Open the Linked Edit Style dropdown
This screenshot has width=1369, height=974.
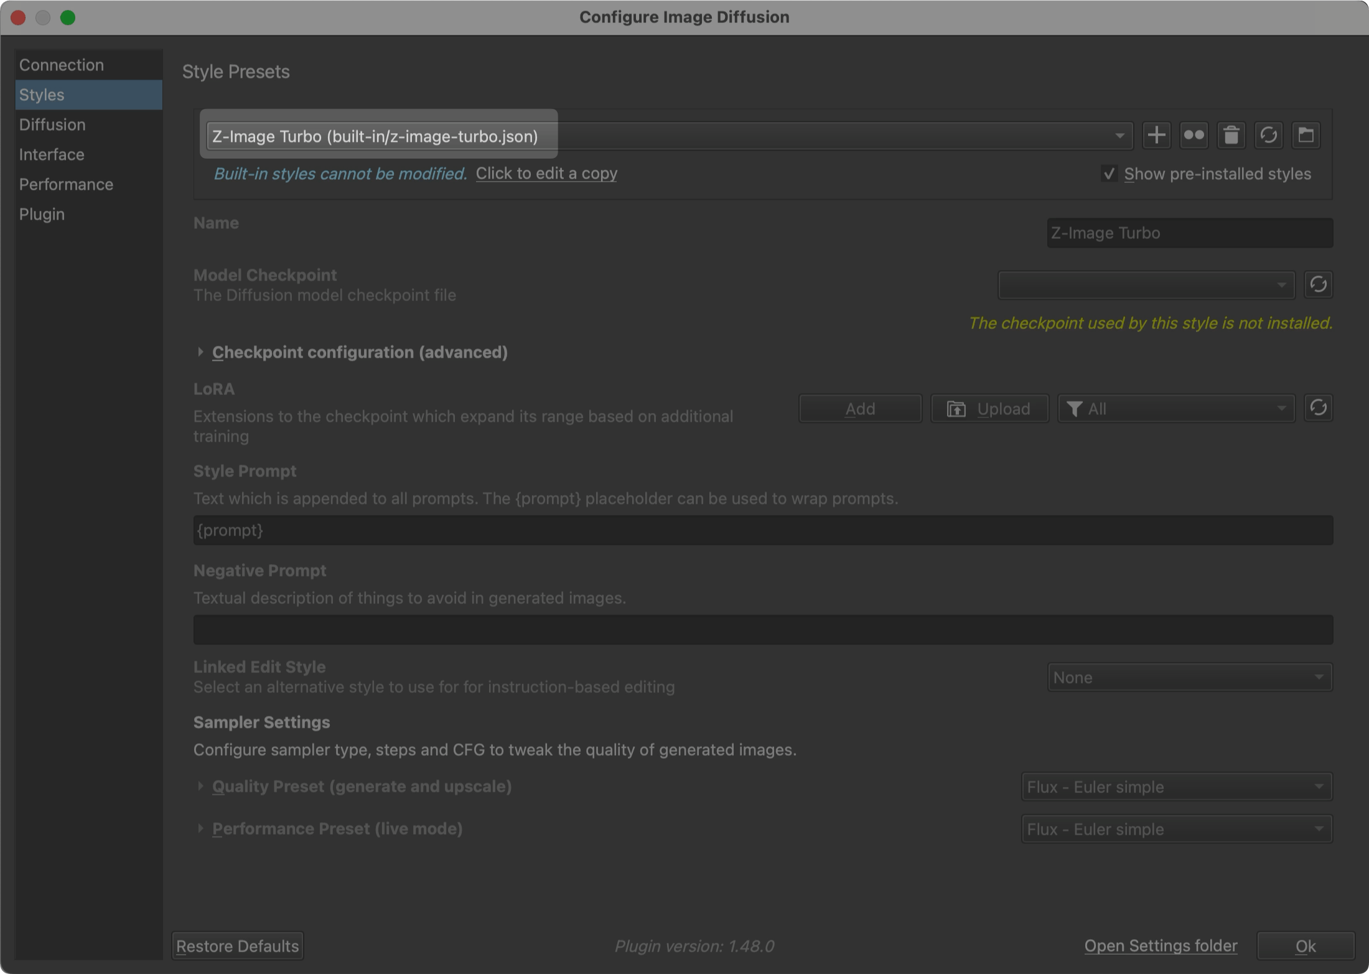(1189, 677)
